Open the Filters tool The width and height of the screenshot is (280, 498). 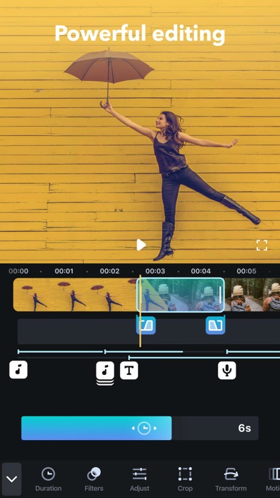[x=94, y=479]
